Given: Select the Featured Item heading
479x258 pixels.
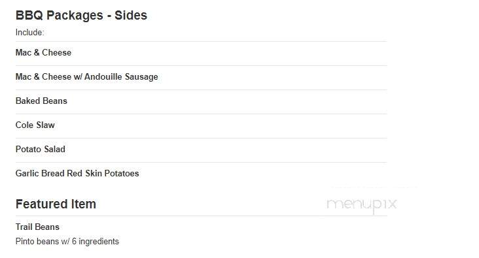Looking at the screenshot, I should (56, 204).
